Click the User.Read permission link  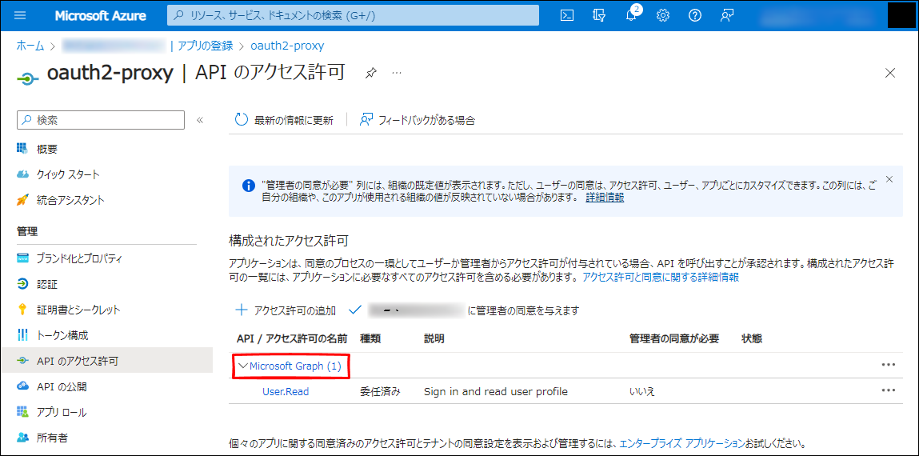click(x=286, y=391)
